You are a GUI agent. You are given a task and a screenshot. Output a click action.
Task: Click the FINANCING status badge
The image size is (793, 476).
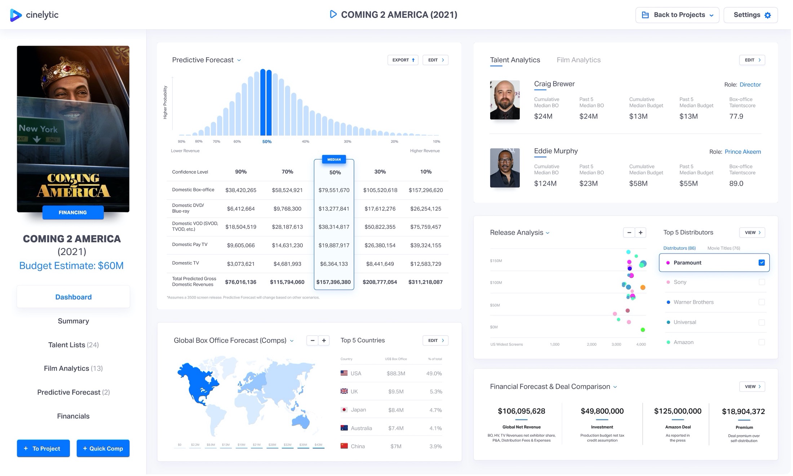tap(73, 212)
